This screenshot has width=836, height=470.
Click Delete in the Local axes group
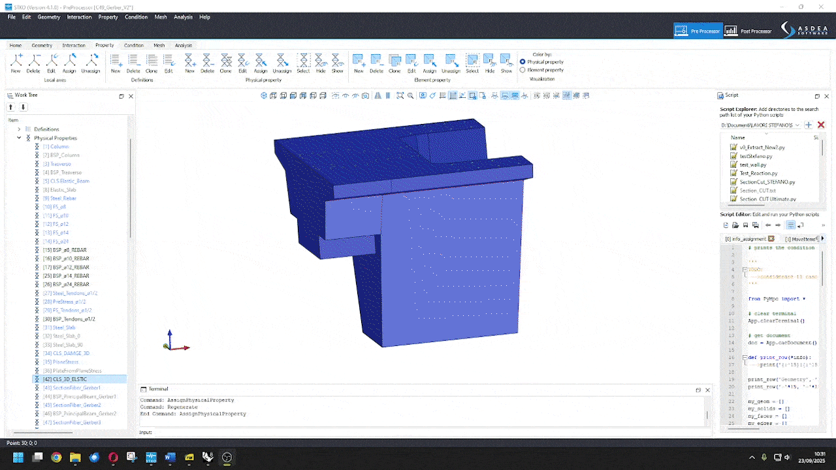click(33, 63)
